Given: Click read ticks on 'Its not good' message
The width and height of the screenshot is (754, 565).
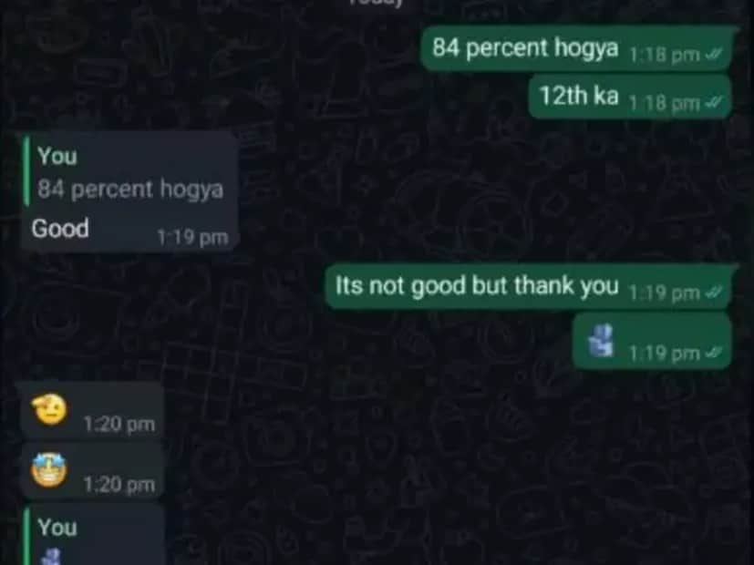Looking at the screenshot, I should tap(713, 292).
